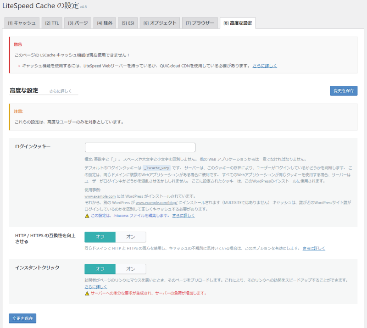Click the bottom 変更を保存 button
Screen dimensions: 367x328
click(22, 318)
